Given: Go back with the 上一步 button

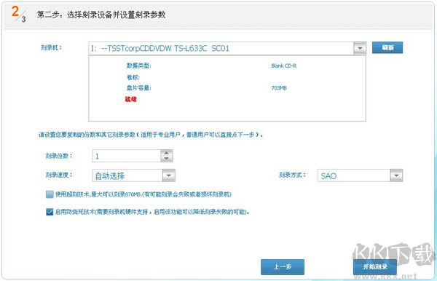Looking at the screenshot, I should point(283,266).
